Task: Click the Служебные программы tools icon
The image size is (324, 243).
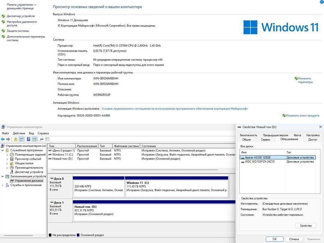Action: coord(7,150)
